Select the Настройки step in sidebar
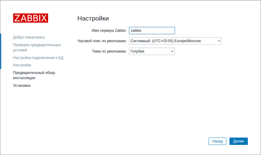The width and height of the screenshot is (261, 155). 22,65
